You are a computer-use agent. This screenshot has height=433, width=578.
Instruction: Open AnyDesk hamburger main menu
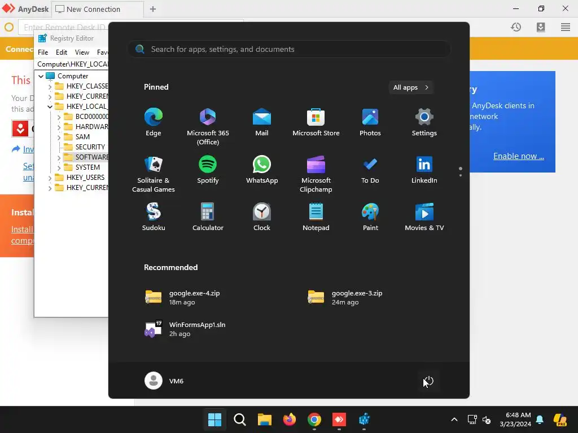coord(566,27)
